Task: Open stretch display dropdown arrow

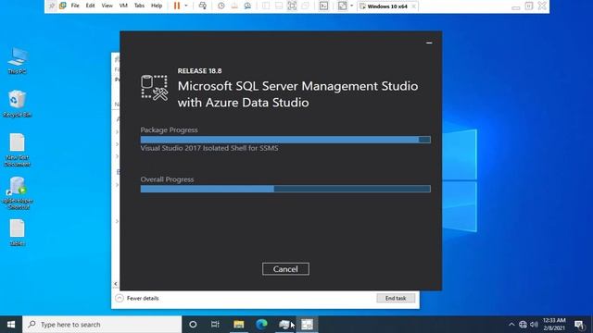Action: [351, 6]
